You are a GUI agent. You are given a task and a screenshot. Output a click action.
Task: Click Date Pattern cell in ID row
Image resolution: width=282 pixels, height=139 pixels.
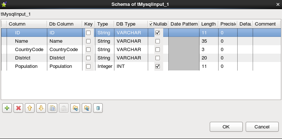coord(184,33)
